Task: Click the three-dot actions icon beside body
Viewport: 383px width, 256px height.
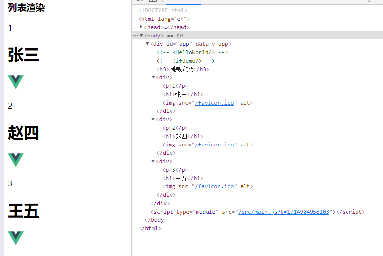Action: pyautogui.click(x=135, y=36)
